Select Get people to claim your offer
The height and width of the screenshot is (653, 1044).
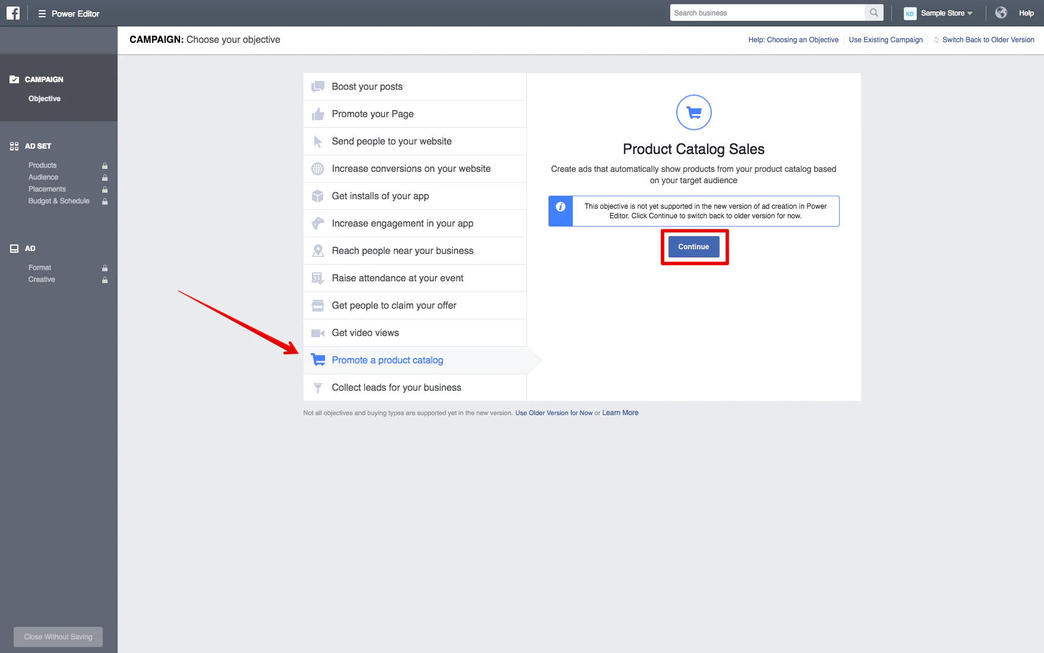tap(415, 306)
